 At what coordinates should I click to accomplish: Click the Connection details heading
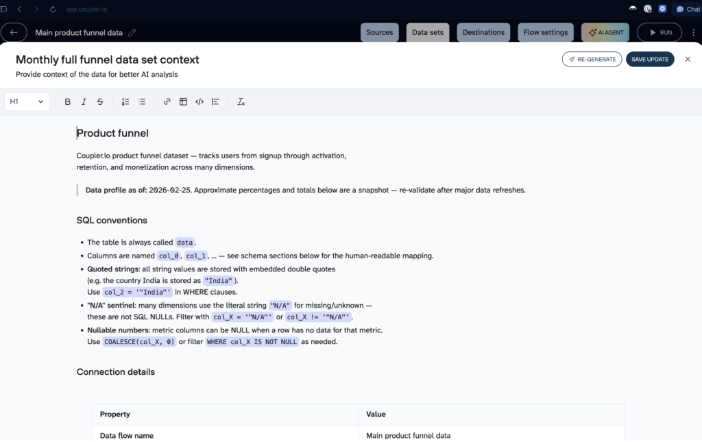115,372
